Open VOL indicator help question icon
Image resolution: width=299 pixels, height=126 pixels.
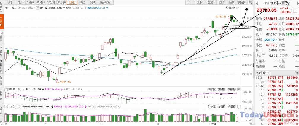click(6, 106)
